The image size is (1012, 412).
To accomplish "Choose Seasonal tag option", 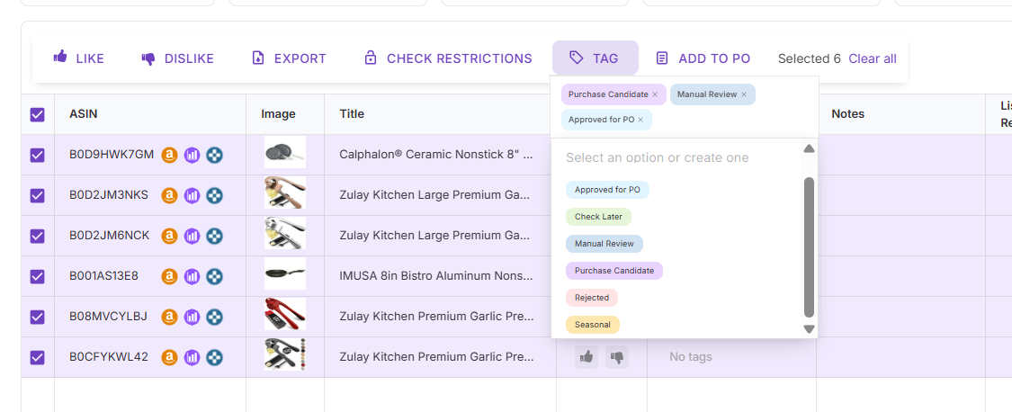I will tap(593, 325).
